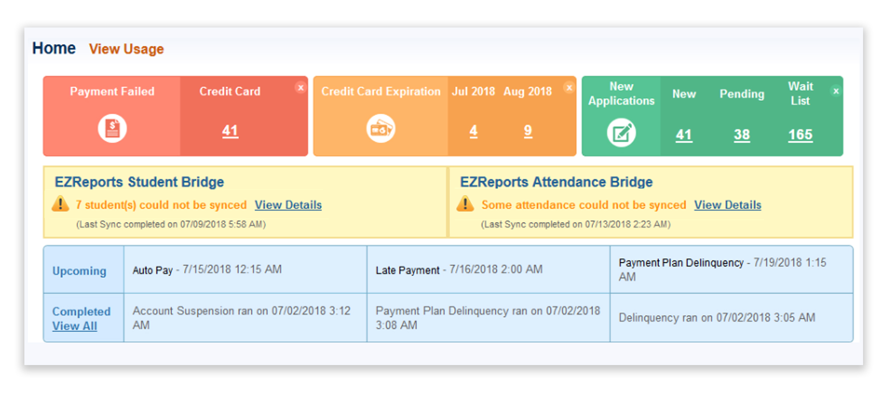Click the New Applications edit icon

[x=621, y=133]
